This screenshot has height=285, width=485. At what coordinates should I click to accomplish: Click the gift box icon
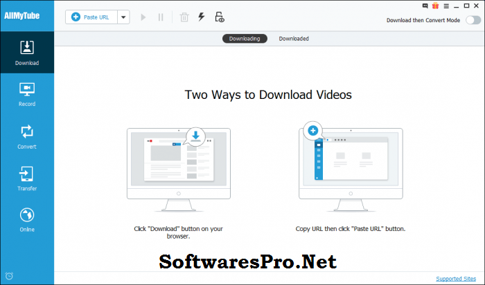[x=436, y=6]
